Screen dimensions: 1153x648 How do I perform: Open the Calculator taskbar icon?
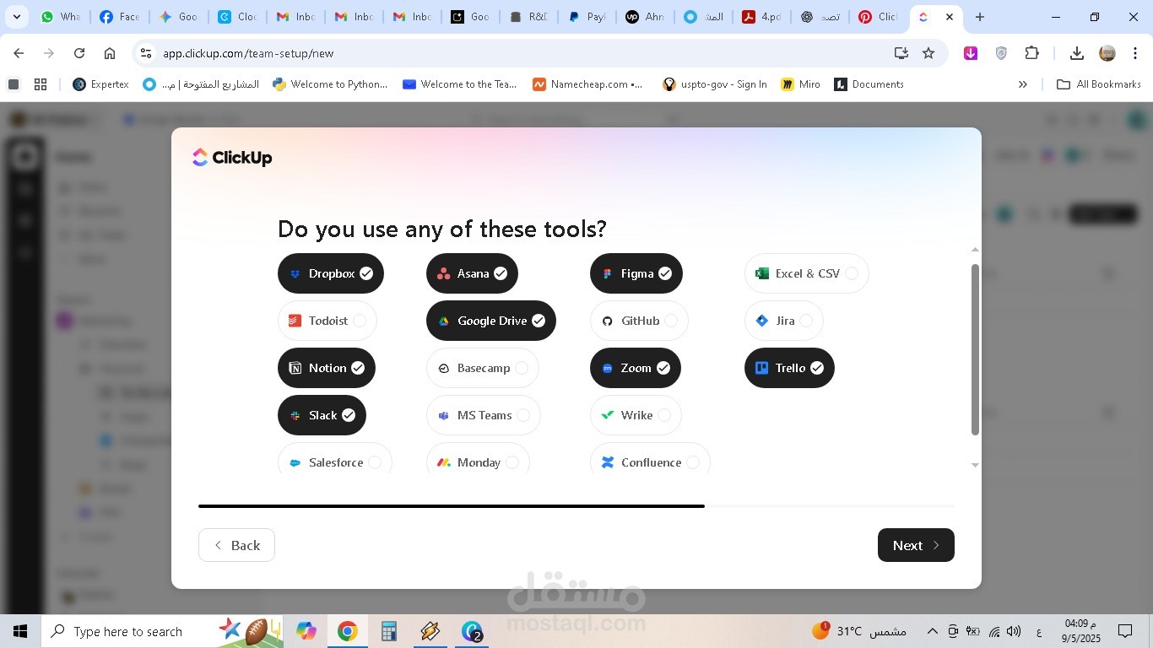(388, 631)
